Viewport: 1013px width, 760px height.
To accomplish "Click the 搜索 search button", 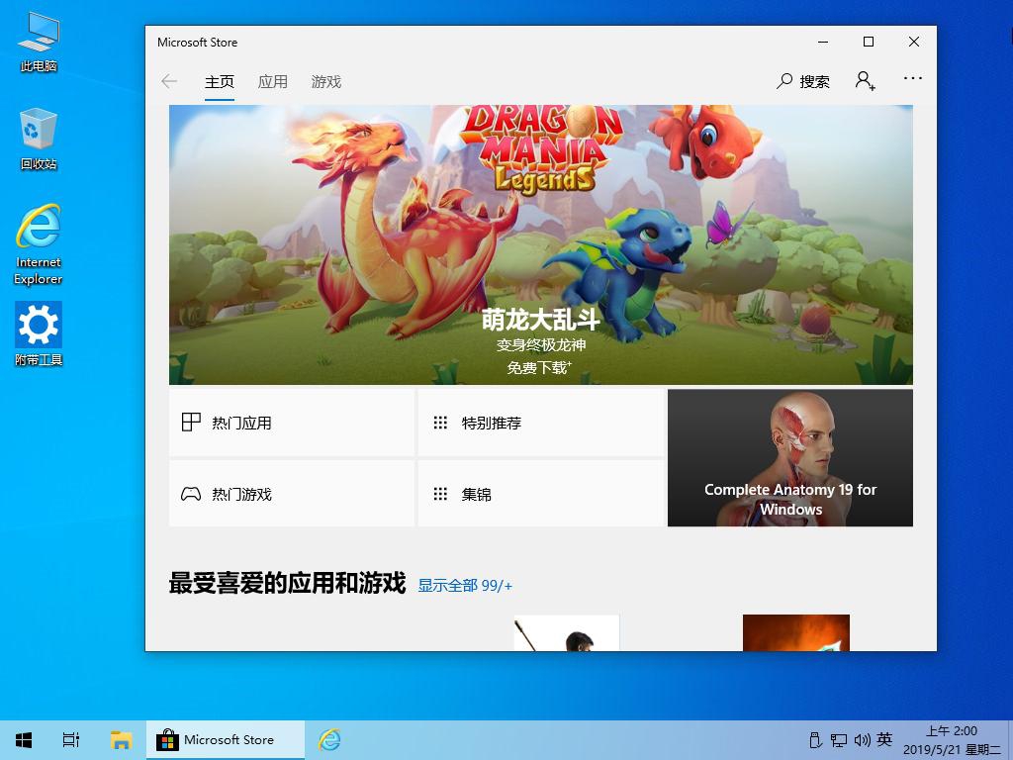I will (x=803, y=81).
